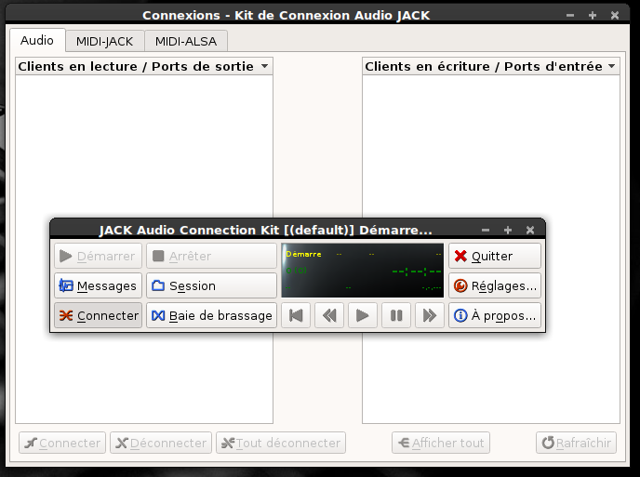Click the JACK status display panel
Viewport: 640px width, 477px height.
click(363, 271)
